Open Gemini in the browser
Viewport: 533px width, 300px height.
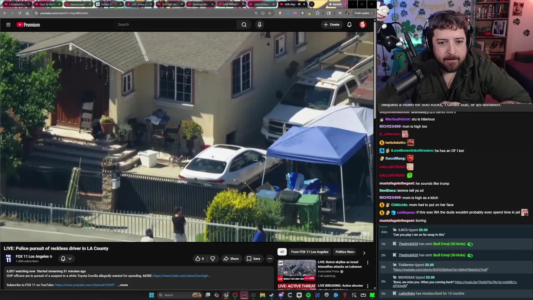336,4
